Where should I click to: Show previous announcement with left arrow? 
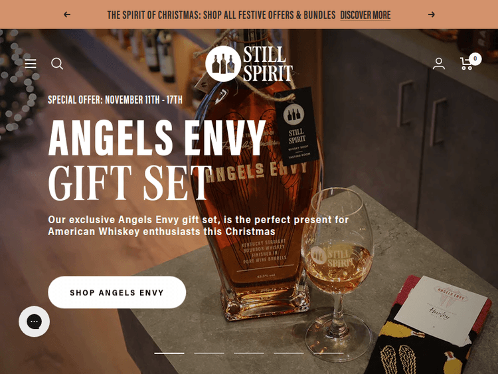point(67,15)
